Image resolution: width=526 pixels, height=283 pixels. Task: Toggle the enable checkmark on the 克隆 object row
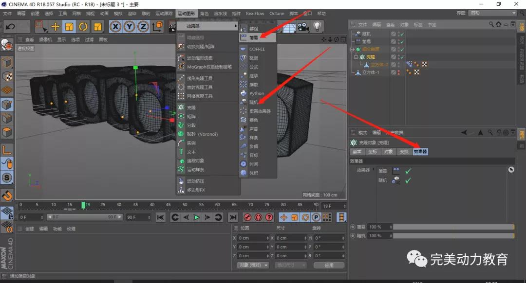401,57
